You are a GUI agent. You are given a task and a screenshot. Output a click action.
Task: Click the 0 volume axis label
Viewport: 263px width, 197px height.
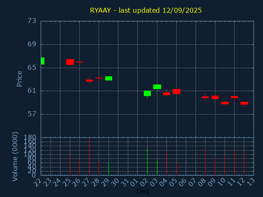click(34, 175)
